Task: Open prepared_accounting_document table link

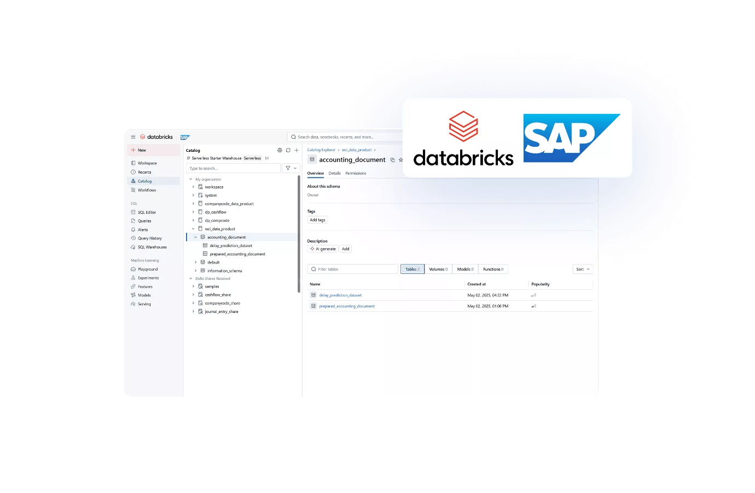Action: (347, 306)
